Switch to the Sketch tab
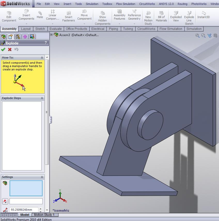Viewport: 219px width, 221px height. 40,29
